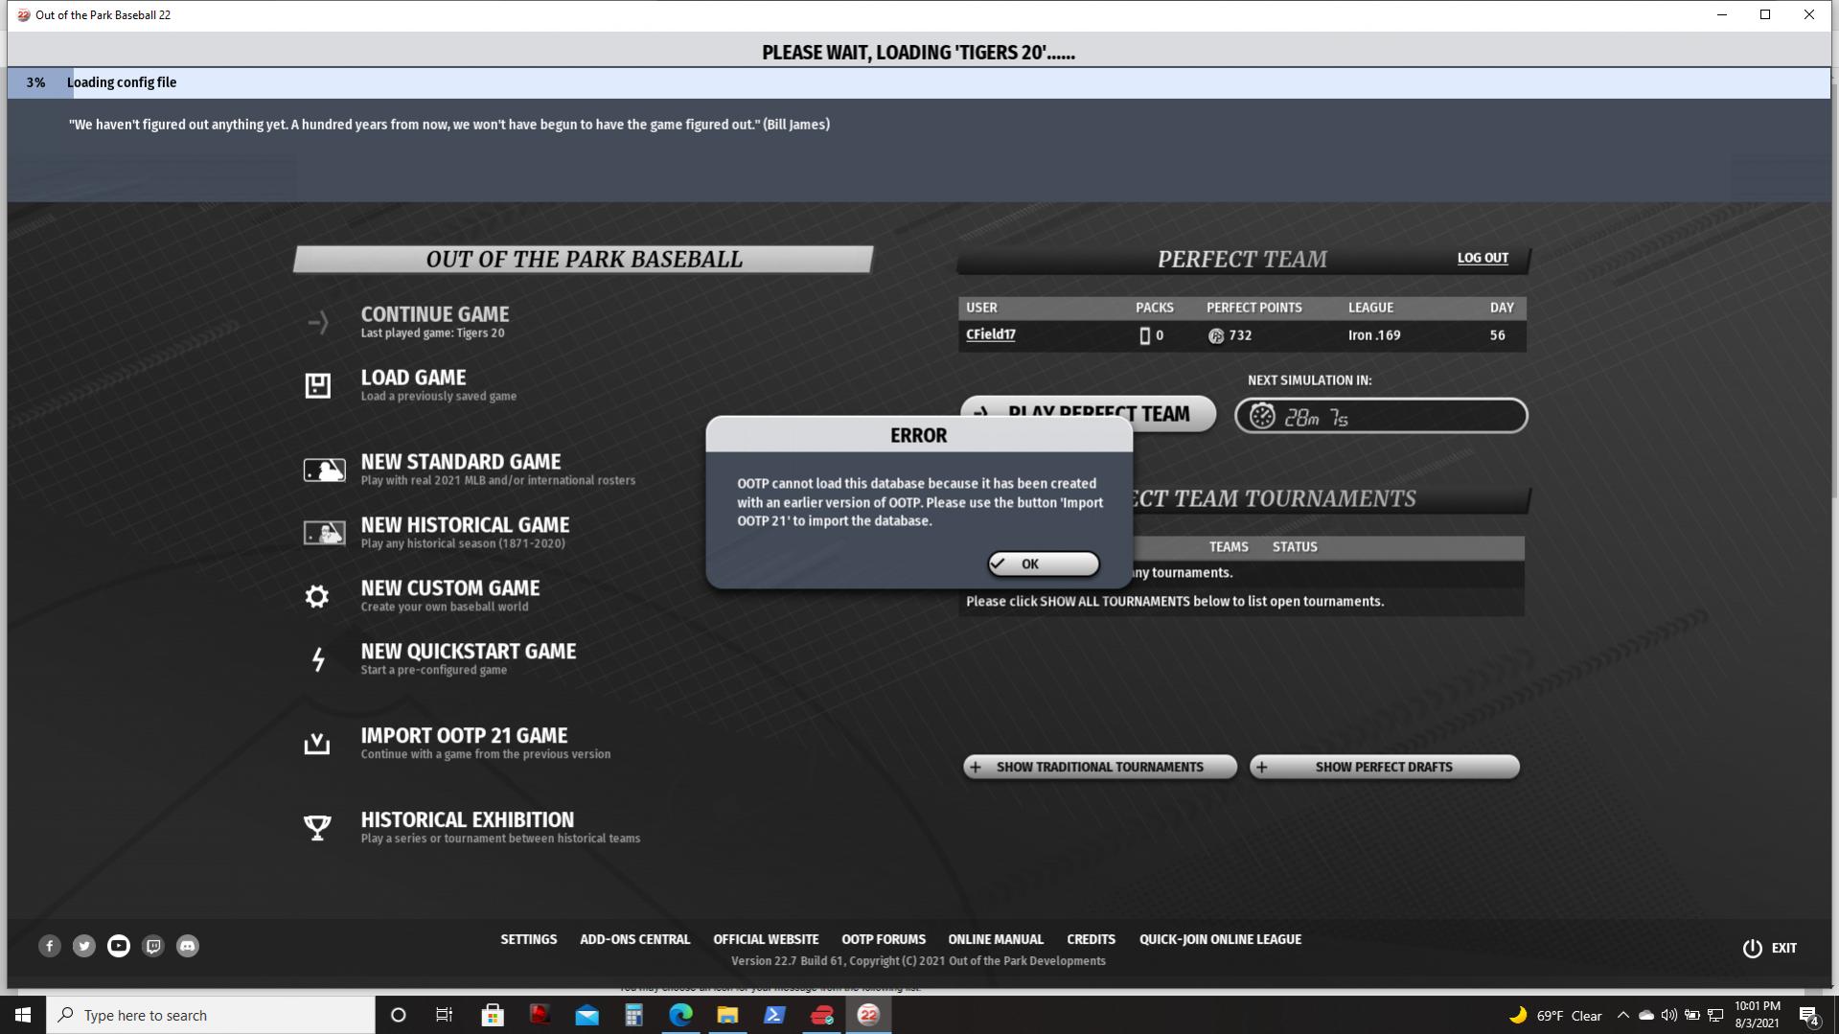Click the Historical Exhibition trophy icon
The image size is (1839, 1034).
coord(317,827)
